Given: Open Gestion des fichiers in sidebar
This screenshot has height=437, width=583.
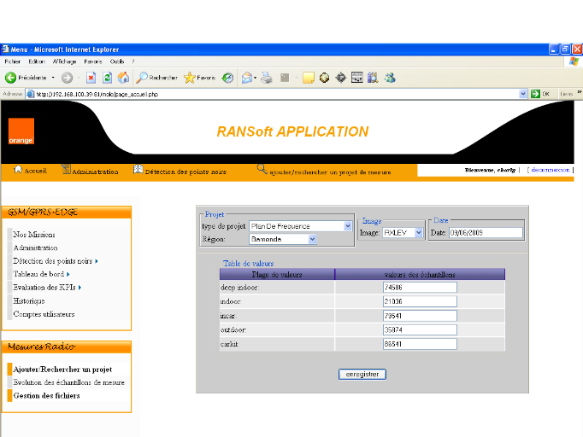Looking at the screenshot, I should (x=46, y=395).
